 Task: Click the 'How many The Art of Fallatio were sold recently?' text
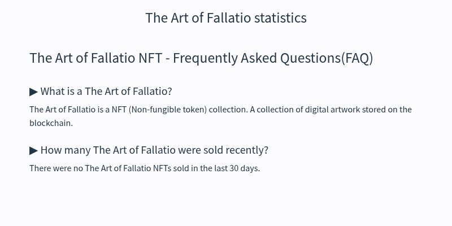click(154, 150)
